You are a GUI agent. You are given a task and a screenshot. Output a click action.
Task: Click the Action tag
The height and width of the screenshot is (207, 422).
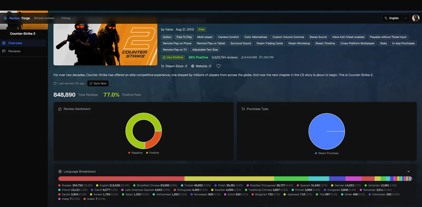click(167, 37)
